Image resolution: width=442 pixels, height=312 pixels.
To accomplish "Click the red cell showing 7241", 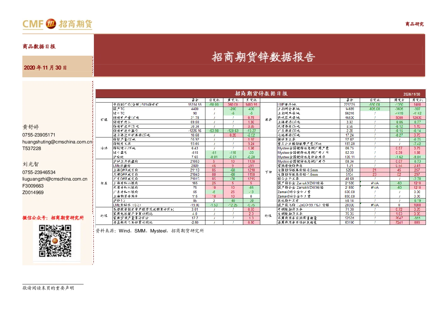I will click(x=399, y=222).
